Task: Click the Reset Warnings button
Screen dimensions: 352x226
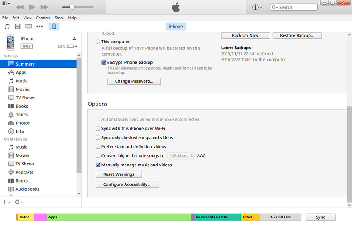Action: tap(119, 174)
